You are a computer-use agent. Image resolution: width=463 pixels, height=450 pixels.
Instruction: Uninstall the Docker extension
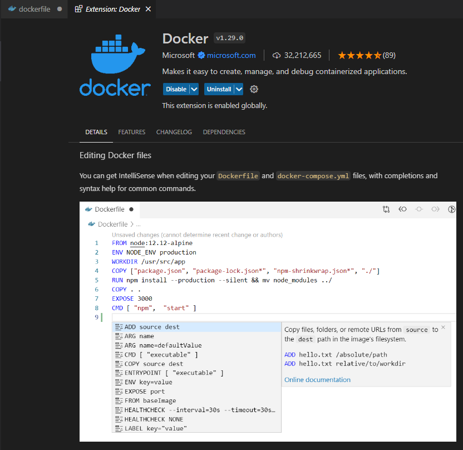[219, 89]
